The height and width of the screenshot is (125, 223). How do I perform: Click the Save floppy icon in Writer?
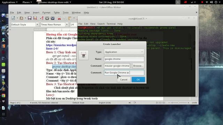[x=30, y=18]
